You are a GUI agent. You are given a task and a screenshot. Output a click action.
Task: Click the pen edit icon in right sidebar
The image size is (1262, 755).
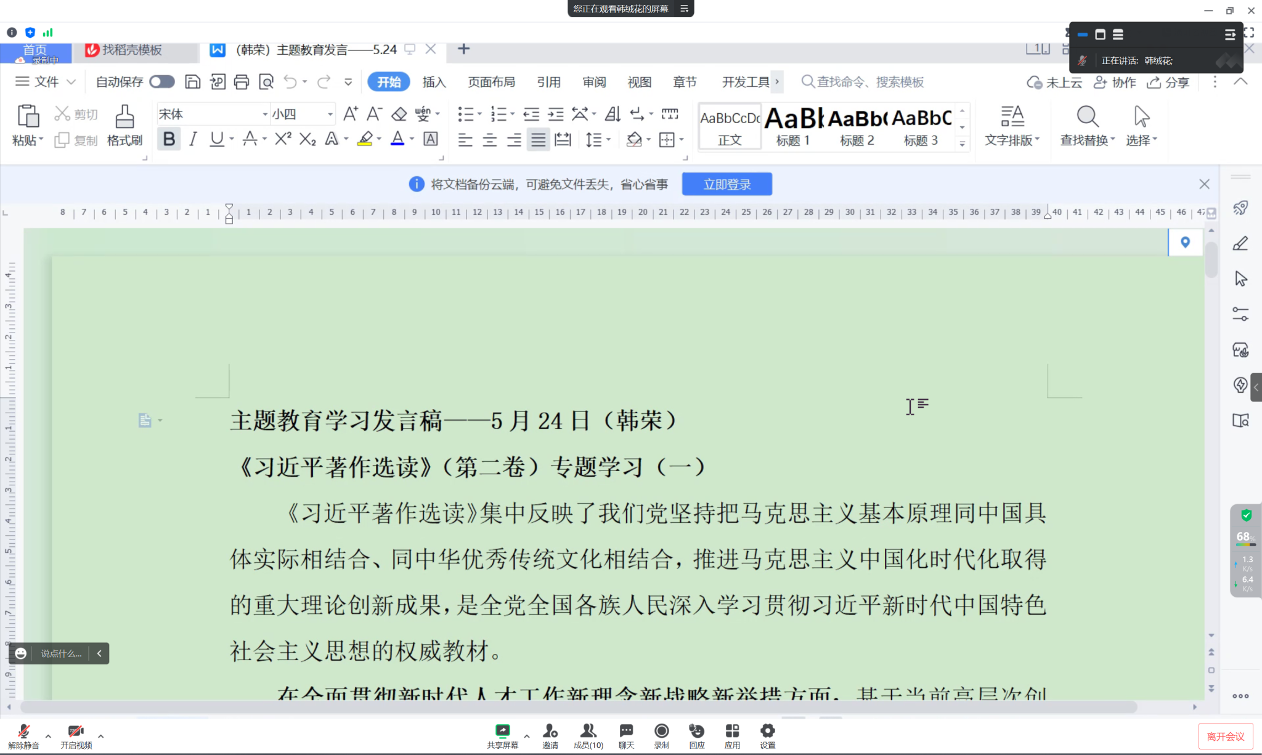coord(1240,244)
